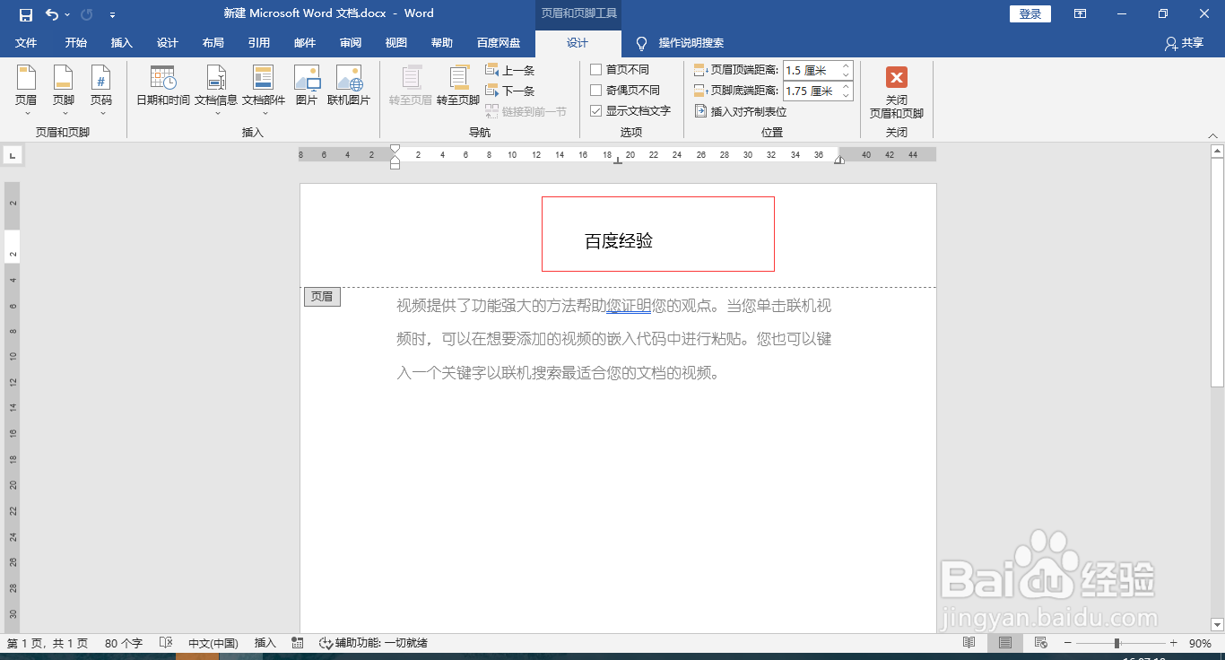This screenshot has width=1225, height=660.
Task: Click word count 80 个字
Action: 124,643
